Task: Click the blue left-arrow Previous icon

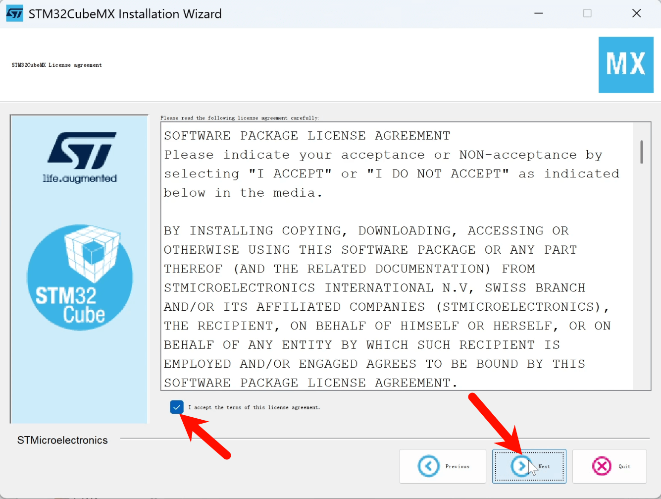Action: 428,466
